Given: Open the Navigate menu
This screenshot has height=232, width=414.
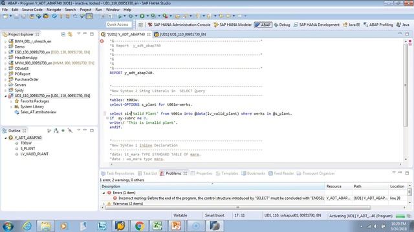Looking at the screenshot, I should (54, 10).
